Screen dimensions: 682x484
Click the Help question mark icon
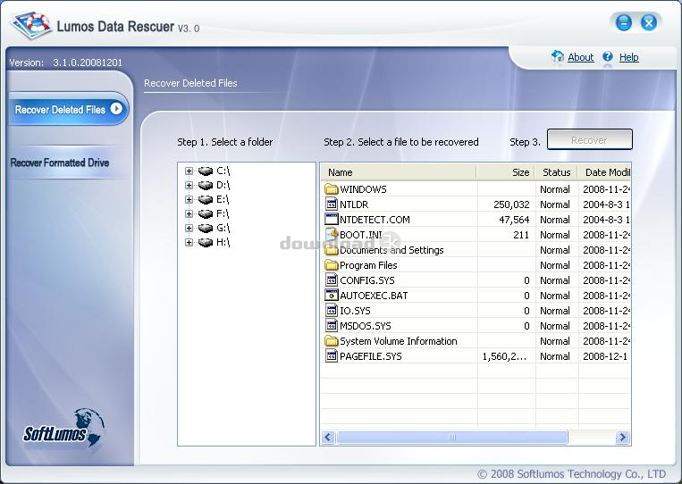pos(608,56)
